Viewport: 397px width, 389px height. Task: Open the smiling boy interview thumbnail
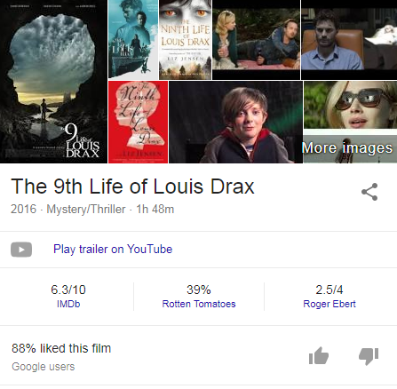[236, 122]
